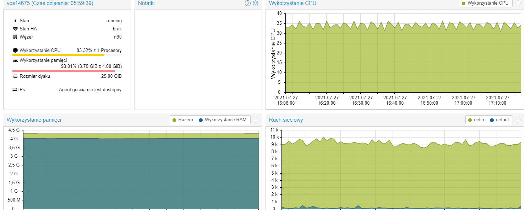Viewport: 525px width, 210px height.
Task: Click the vps14675 panel title
Action: (50, 3)
